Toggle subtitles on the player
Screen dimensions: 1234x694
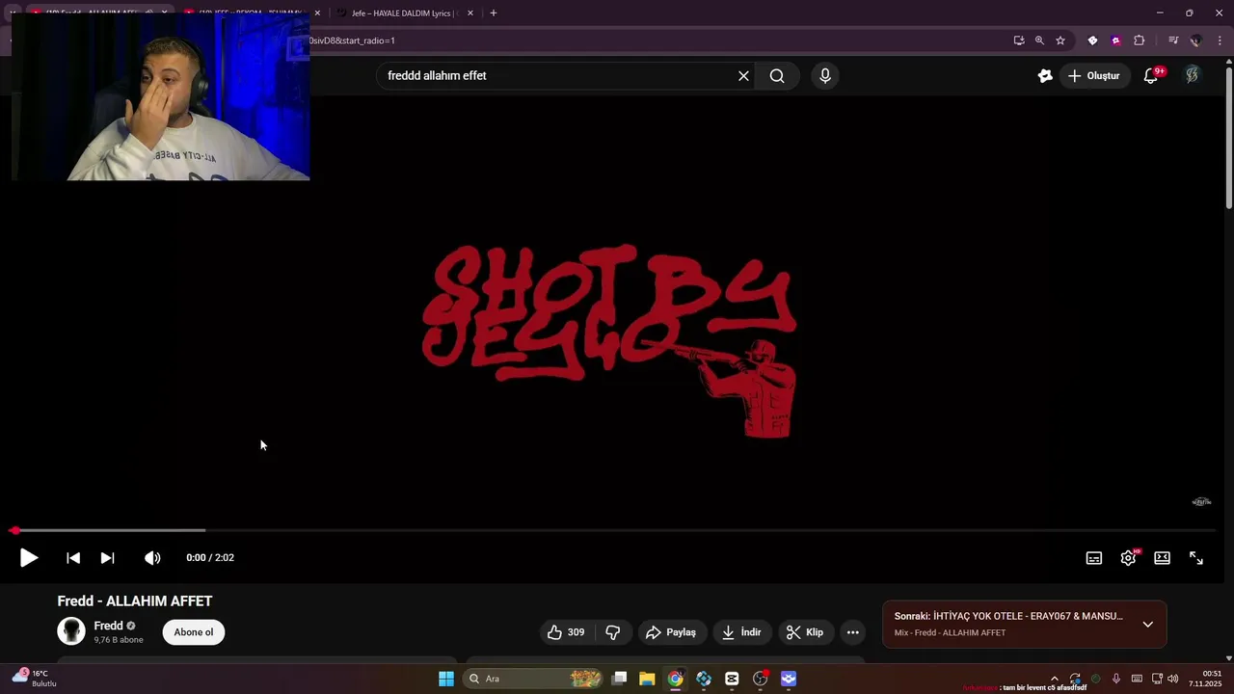click(1094, 558)
